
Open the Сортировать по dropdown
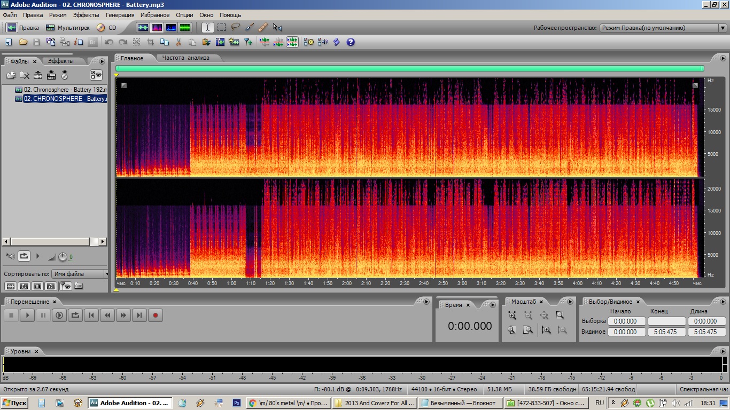pyautogui.click(x=81, y=274)
